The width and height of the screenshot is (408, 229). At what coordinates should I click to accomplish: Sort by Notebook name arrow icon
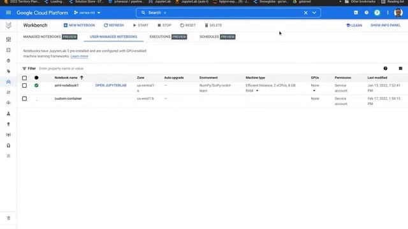click(x=82, y=78)
